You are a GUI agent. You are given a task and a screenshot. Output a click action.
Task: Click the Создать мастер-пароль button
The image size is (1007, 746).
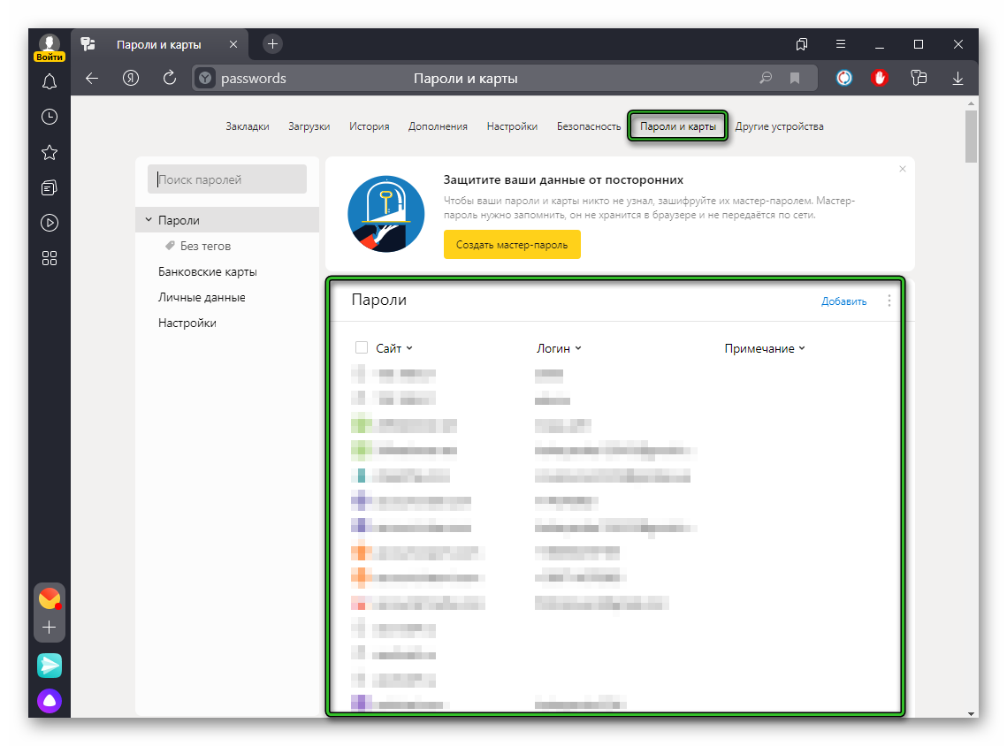tap(512, 245)
